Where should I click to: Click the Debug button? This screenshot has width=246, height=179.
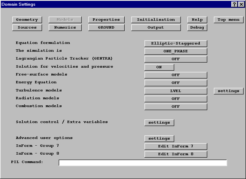tap(197, 28)
